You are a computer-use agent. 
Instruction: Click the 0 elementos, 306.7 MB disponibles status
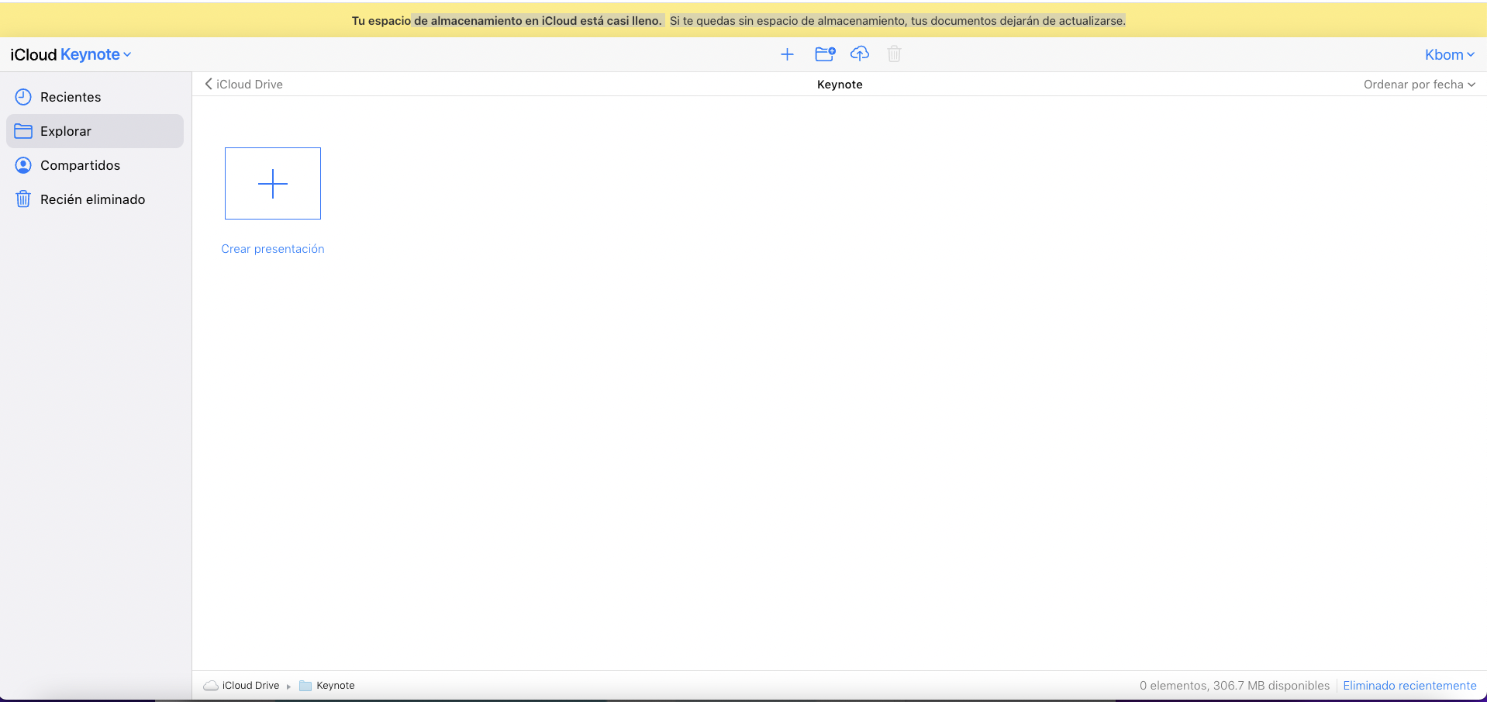point(1234,686)
